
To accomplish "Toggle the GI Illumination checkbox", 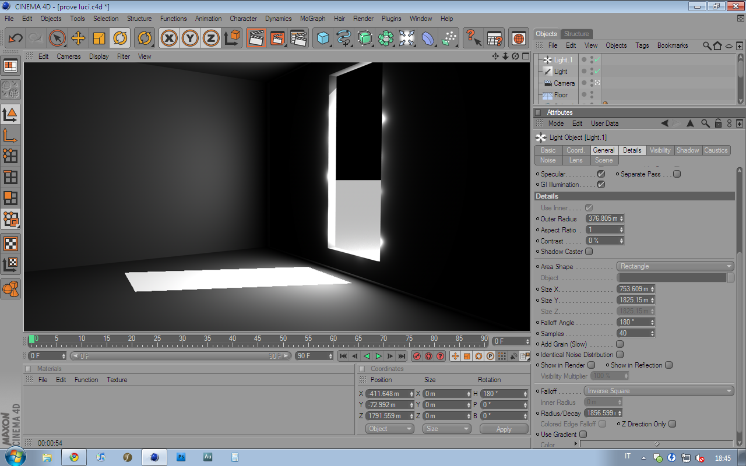I will click(601, 185).
